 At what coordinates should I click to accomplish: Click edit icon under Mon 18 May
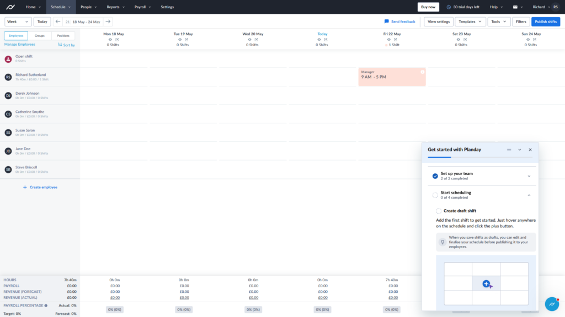pyautogui.click(x=117, y=40)
